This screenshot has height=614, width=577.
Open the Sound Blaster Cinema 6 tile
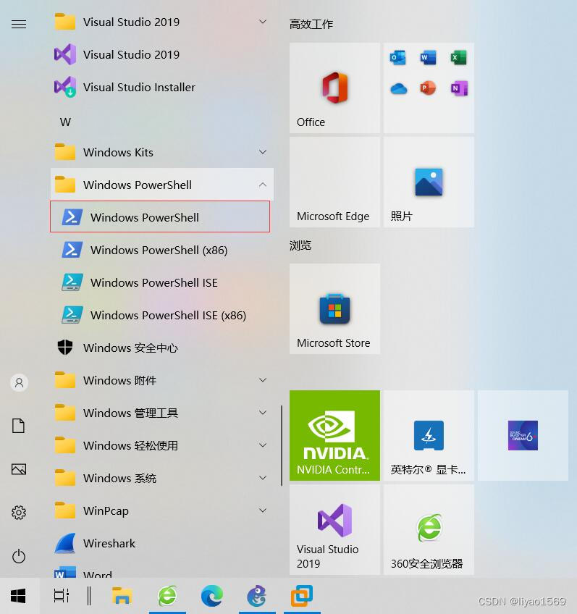[x=523, y=435]
